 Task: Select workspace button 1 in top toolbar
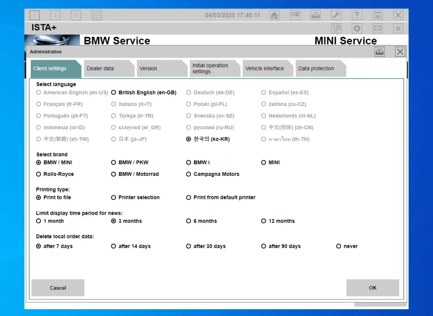(35, 15)
